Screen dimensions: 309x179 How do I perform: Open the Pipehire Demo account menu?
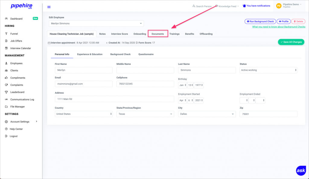[x=290, y=5]
